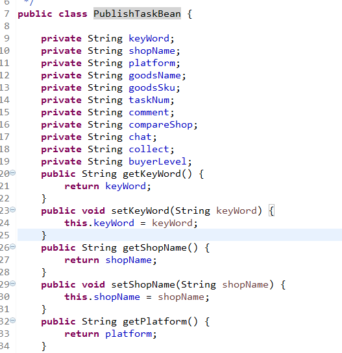Collapse the setKeyWord method fold at line 23
The image size is (342, 353).
click(x=13, y=210)
